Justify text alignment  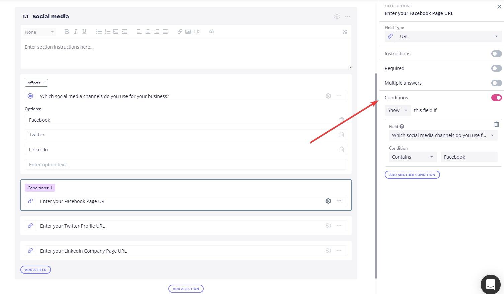click(165, 32)
